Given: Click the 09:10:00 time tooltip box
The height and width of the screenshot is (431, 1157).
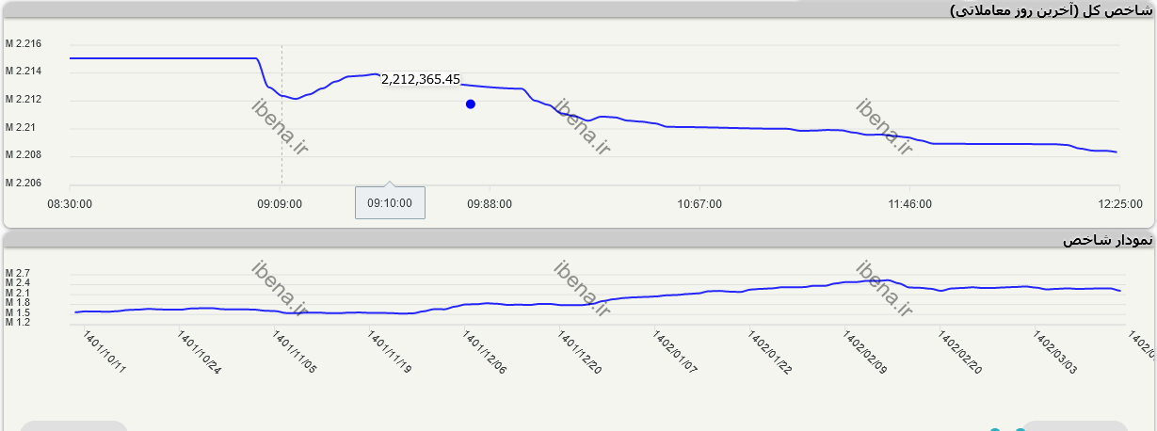Looking at the screenshot, I should pos(390,202).
